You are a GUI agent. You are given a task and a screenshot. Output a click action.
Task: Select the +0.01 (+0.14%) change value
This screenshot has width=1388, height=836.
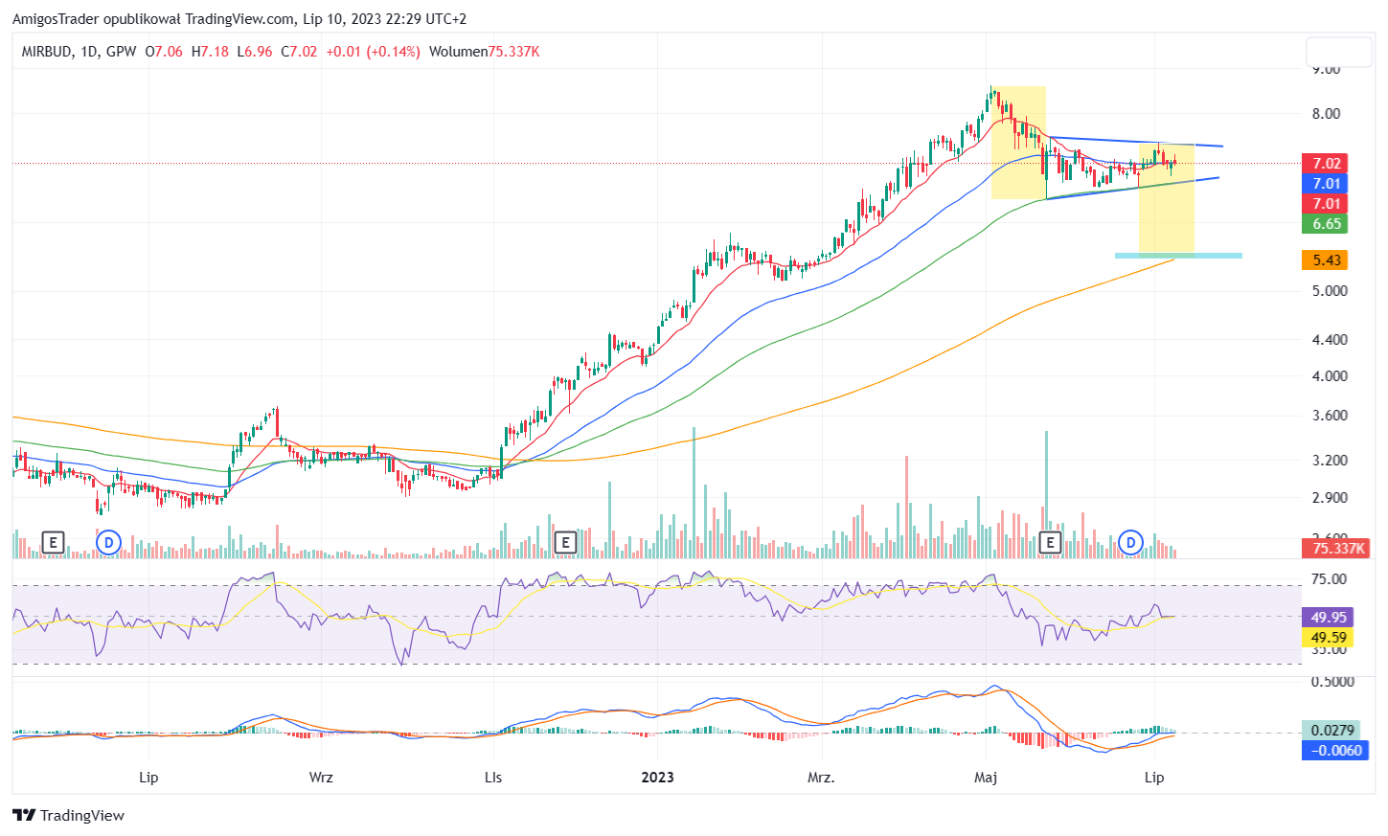coord(373,52)
